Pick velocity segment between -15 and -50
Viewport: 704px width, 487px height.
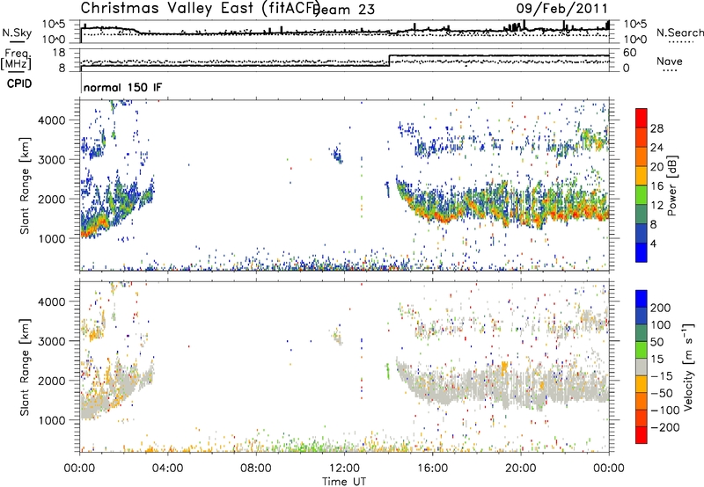[x=642, y=384]
